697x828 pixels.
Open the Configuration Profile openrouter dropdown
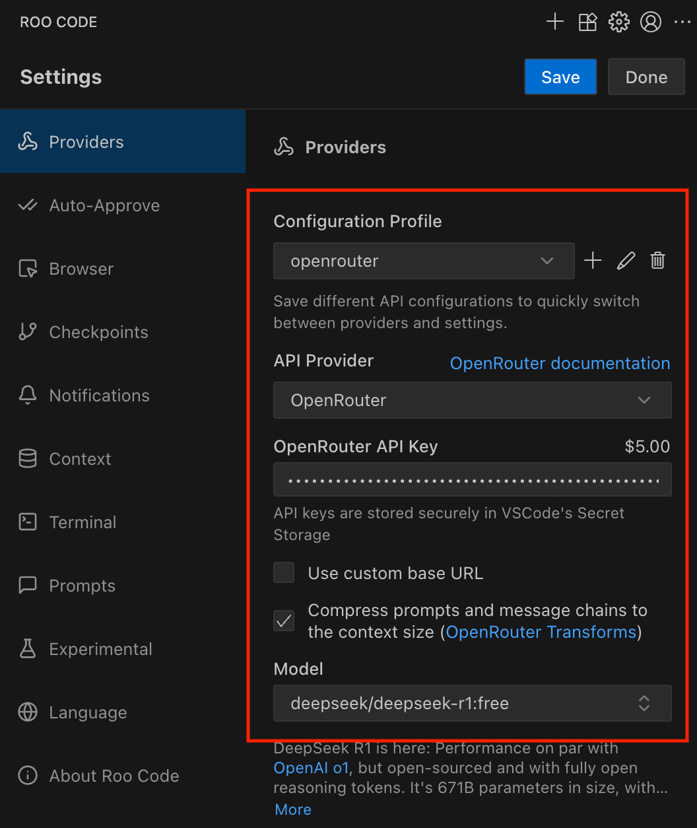[x=424, y=260]
